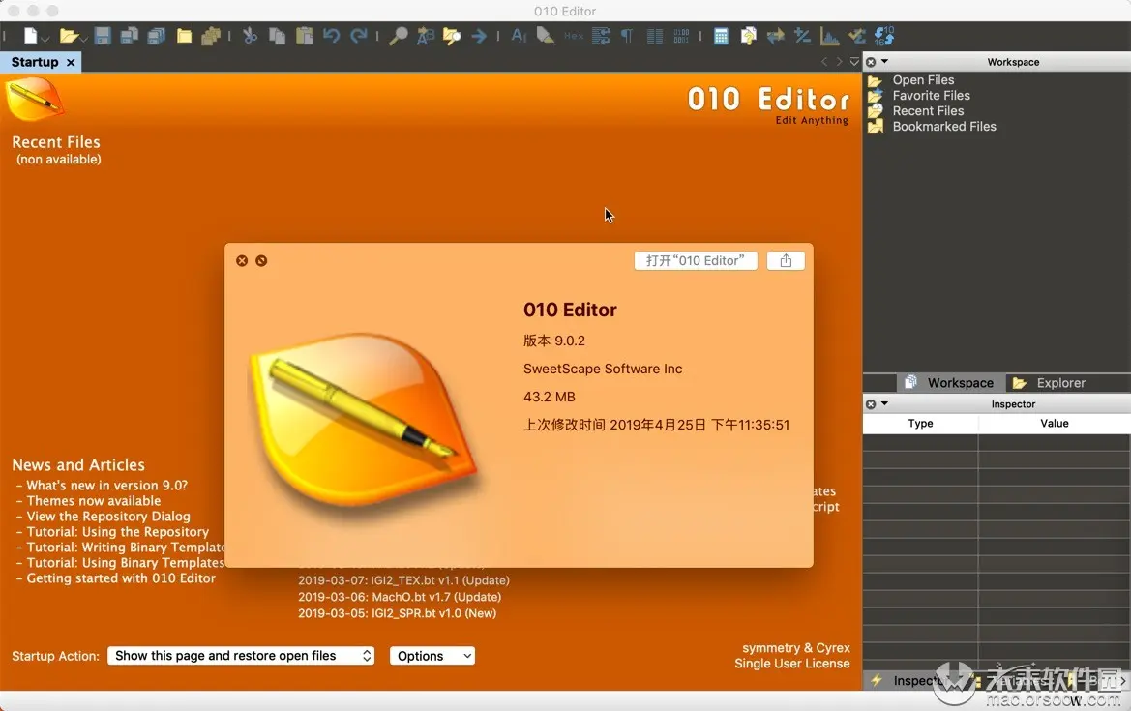The image size is (1131, 711).
Task: Open the Inspector panel menu arrow
Action: point(884,403)
